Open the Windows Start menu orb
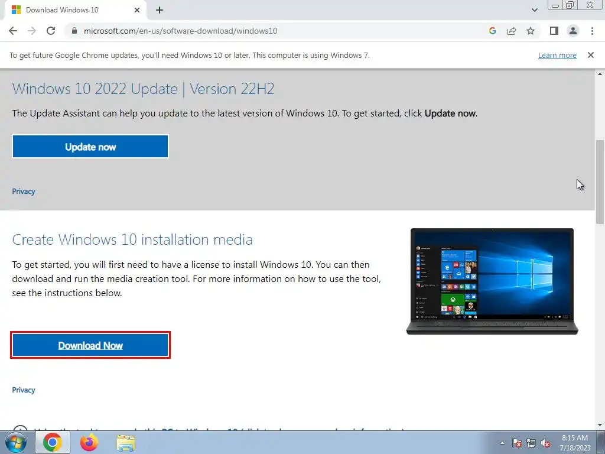The image size is (605, 454). (x=15, y=442)
